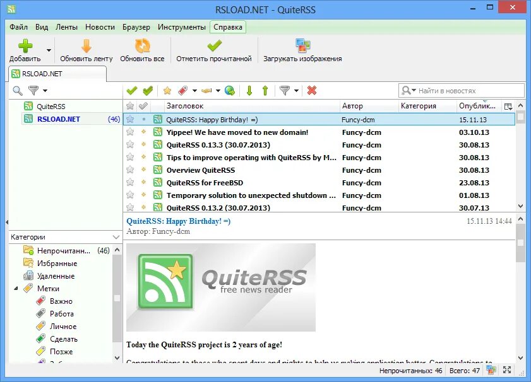This screenshot has width=531, height=382.
Task: Click the star favorite icon in news toolbar
Action: (x=167, y=91)
